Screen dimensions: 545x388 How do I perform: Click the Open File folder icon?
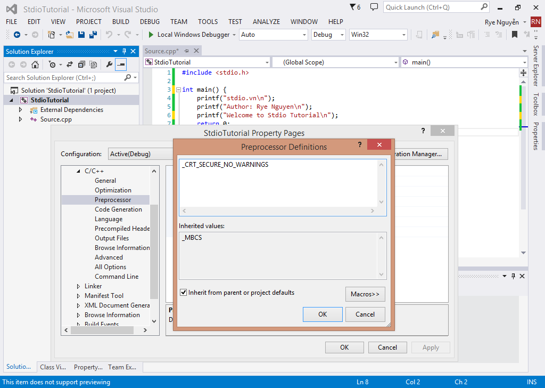point(70,35)
